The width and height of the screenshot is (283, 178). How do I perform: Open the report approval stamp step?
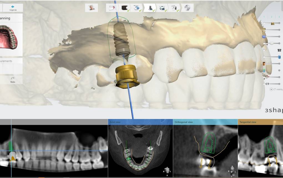coord(174,8)
